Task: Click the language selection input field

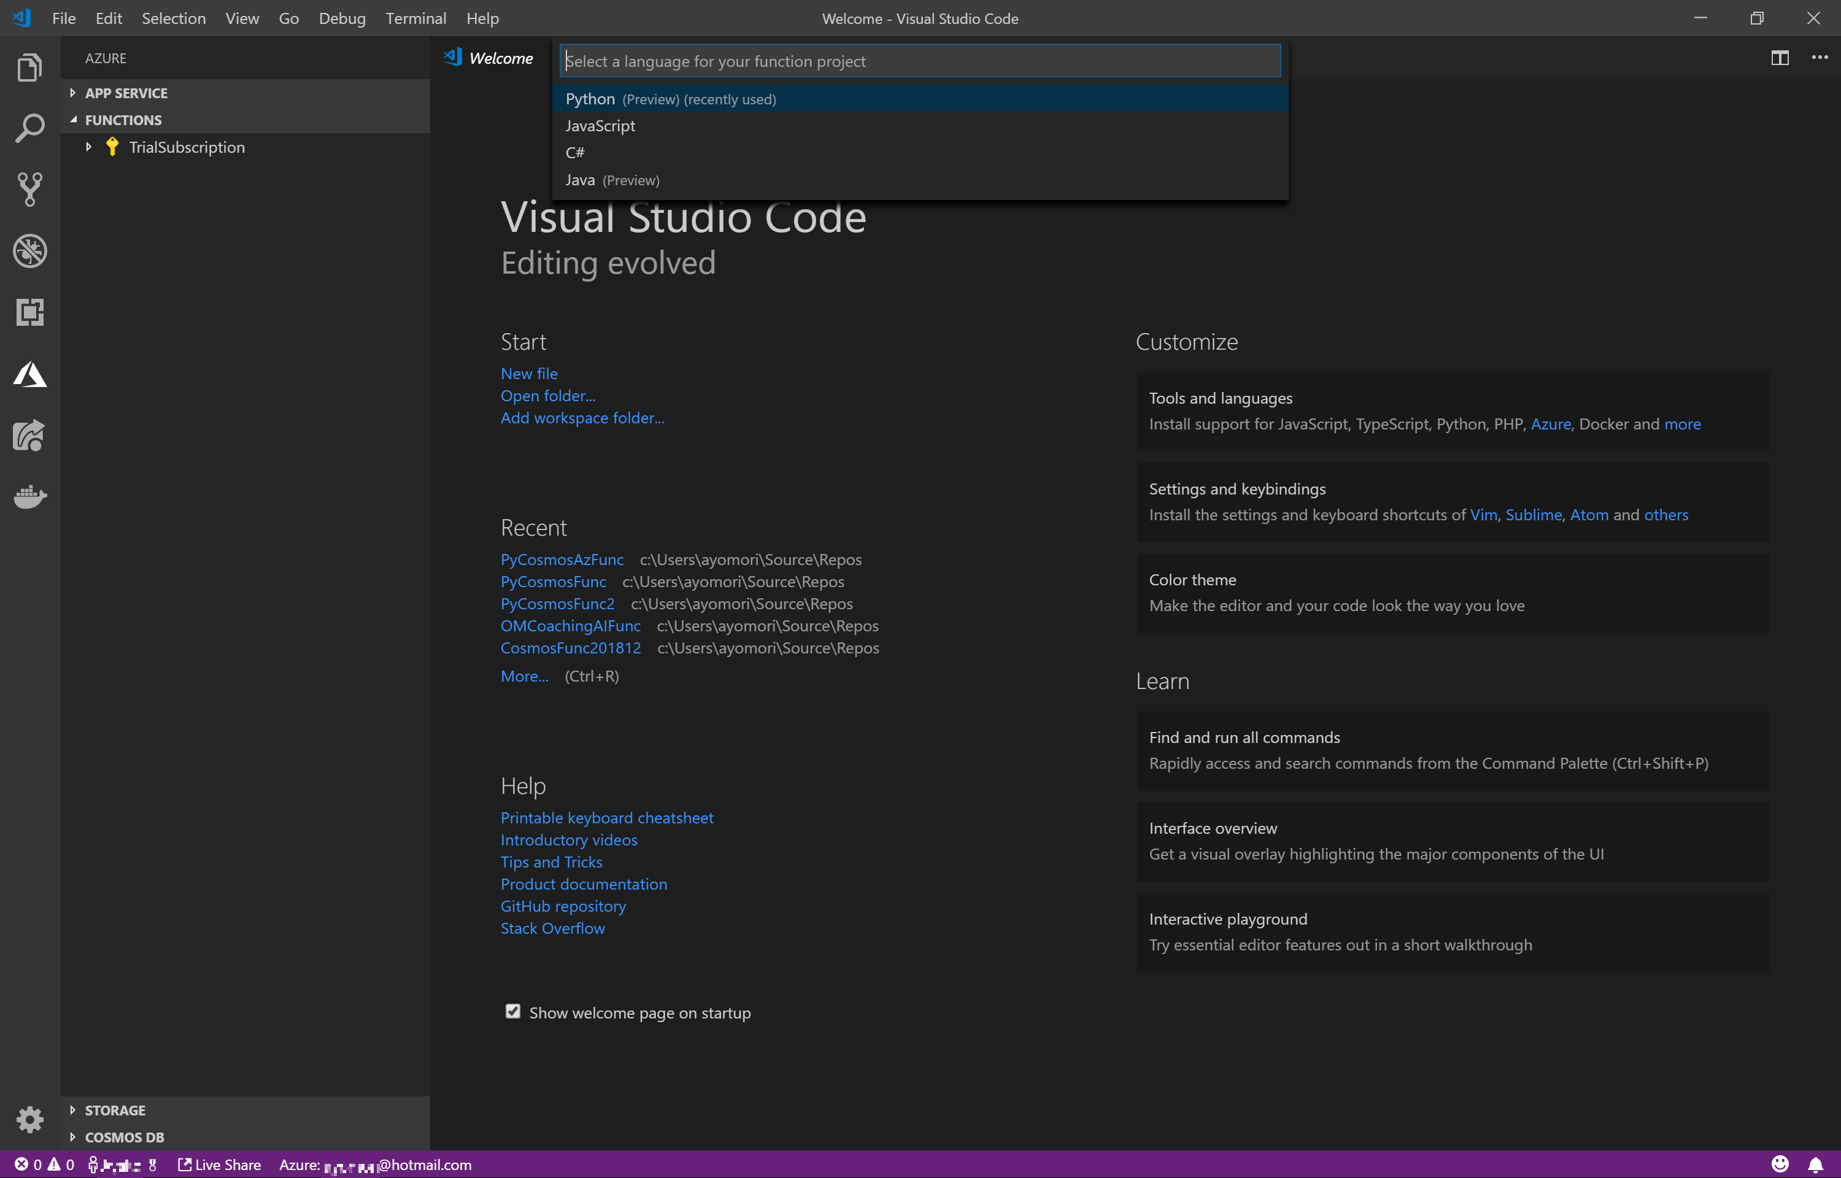Action: (920, 61)
